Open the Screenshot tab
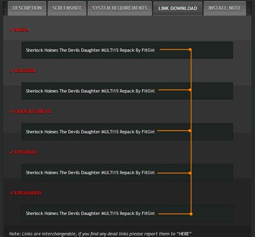 pos(67,8)
